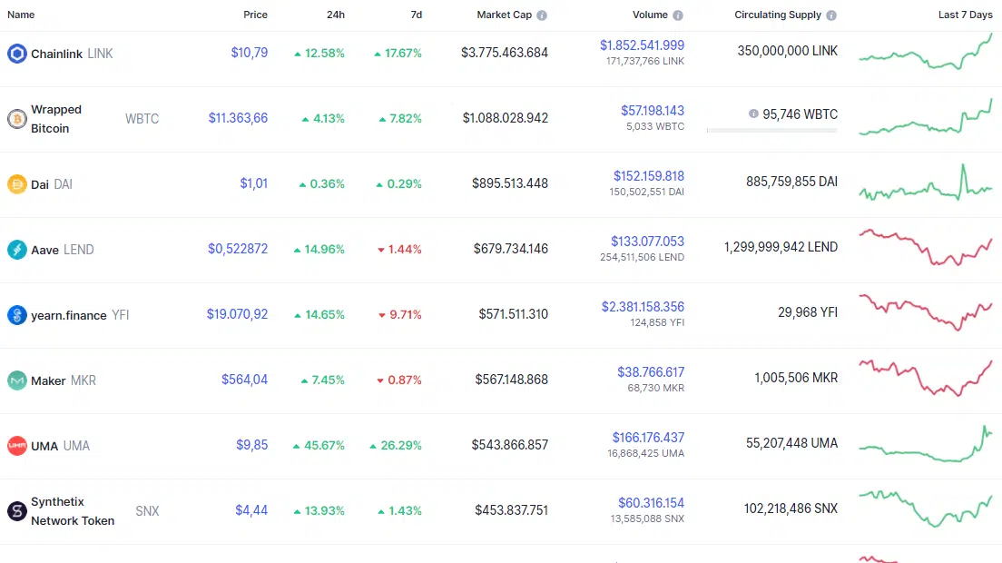1002x563 pixels.
Task: Click the Aave LEND logo icon
Action: [x=16, y=250]
